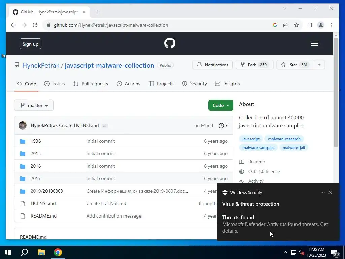
Task: Click the malware-jail topic tag
Action: (x=294, y=148)
